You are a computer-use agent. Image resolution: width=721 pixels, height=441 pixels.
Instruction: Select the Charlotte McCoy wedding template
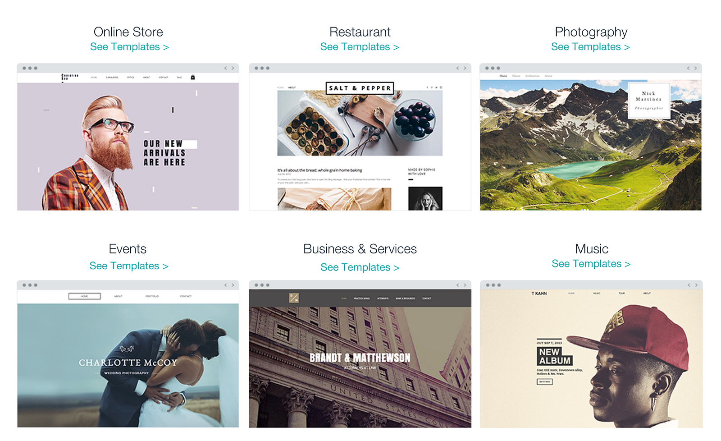(x=128, y=354)
